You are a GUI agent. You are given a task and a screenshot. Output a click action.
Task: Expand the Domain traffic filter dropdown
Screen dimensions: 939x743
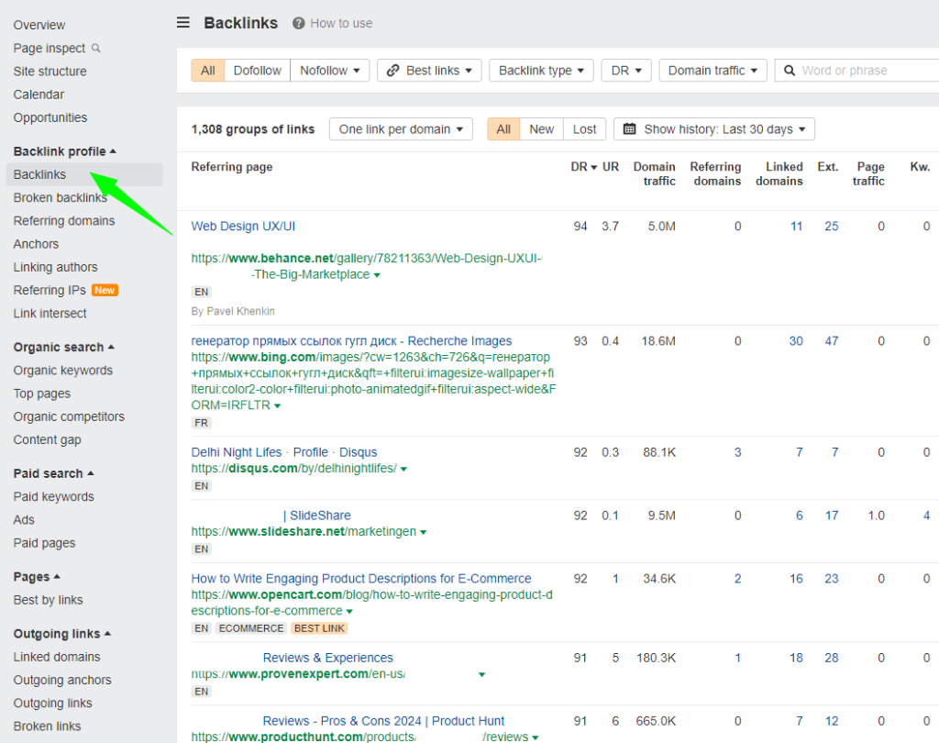[713, 71]
